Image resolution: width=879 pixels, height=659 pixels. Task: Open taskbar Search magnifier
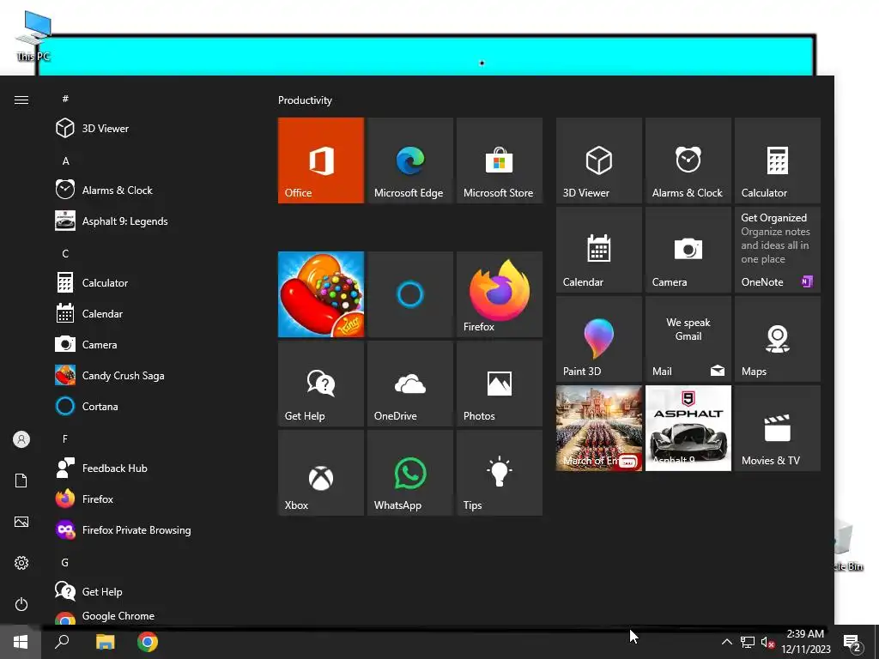point(62,642)
